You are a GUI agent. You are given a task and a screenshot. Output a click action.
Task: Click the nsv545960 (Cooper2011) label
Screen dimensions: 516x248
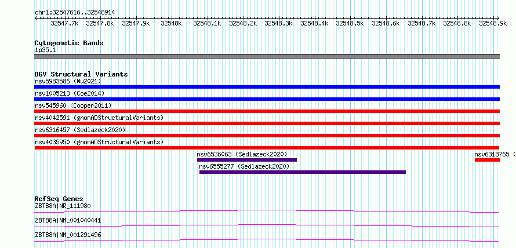[73, 105]
